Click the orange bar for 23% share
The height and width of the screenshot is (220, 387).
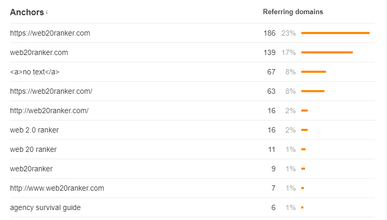[x=335, y=33]
